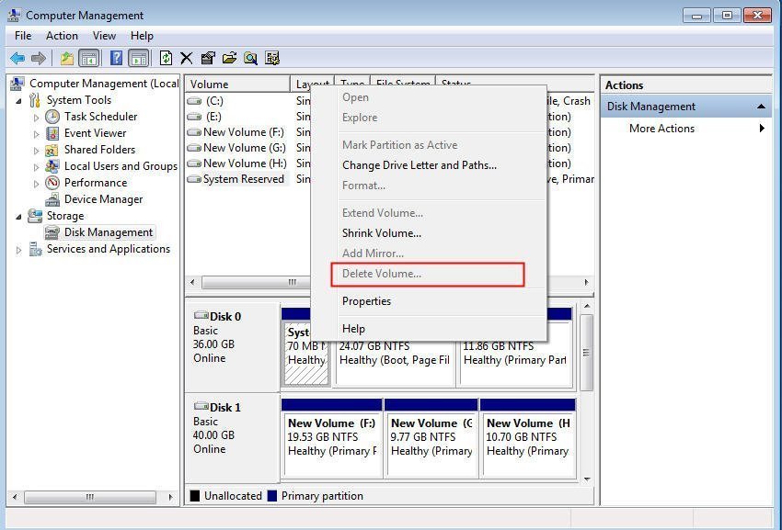This screenshot has width=782, height=530.
Task: Choose Properties in the context menu
Action: tap(366, 301)
